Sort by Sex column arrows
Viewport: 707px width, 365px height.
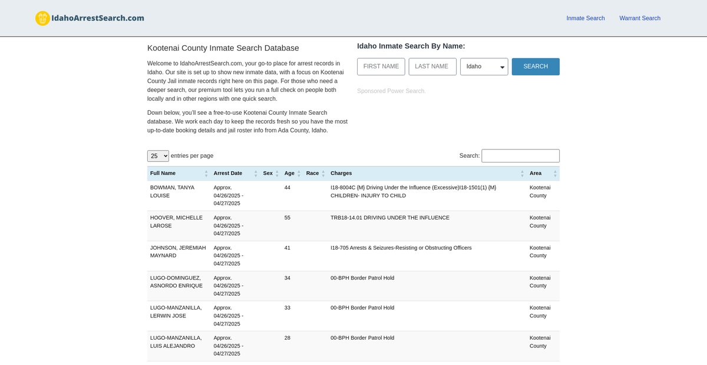pos(277,174)
